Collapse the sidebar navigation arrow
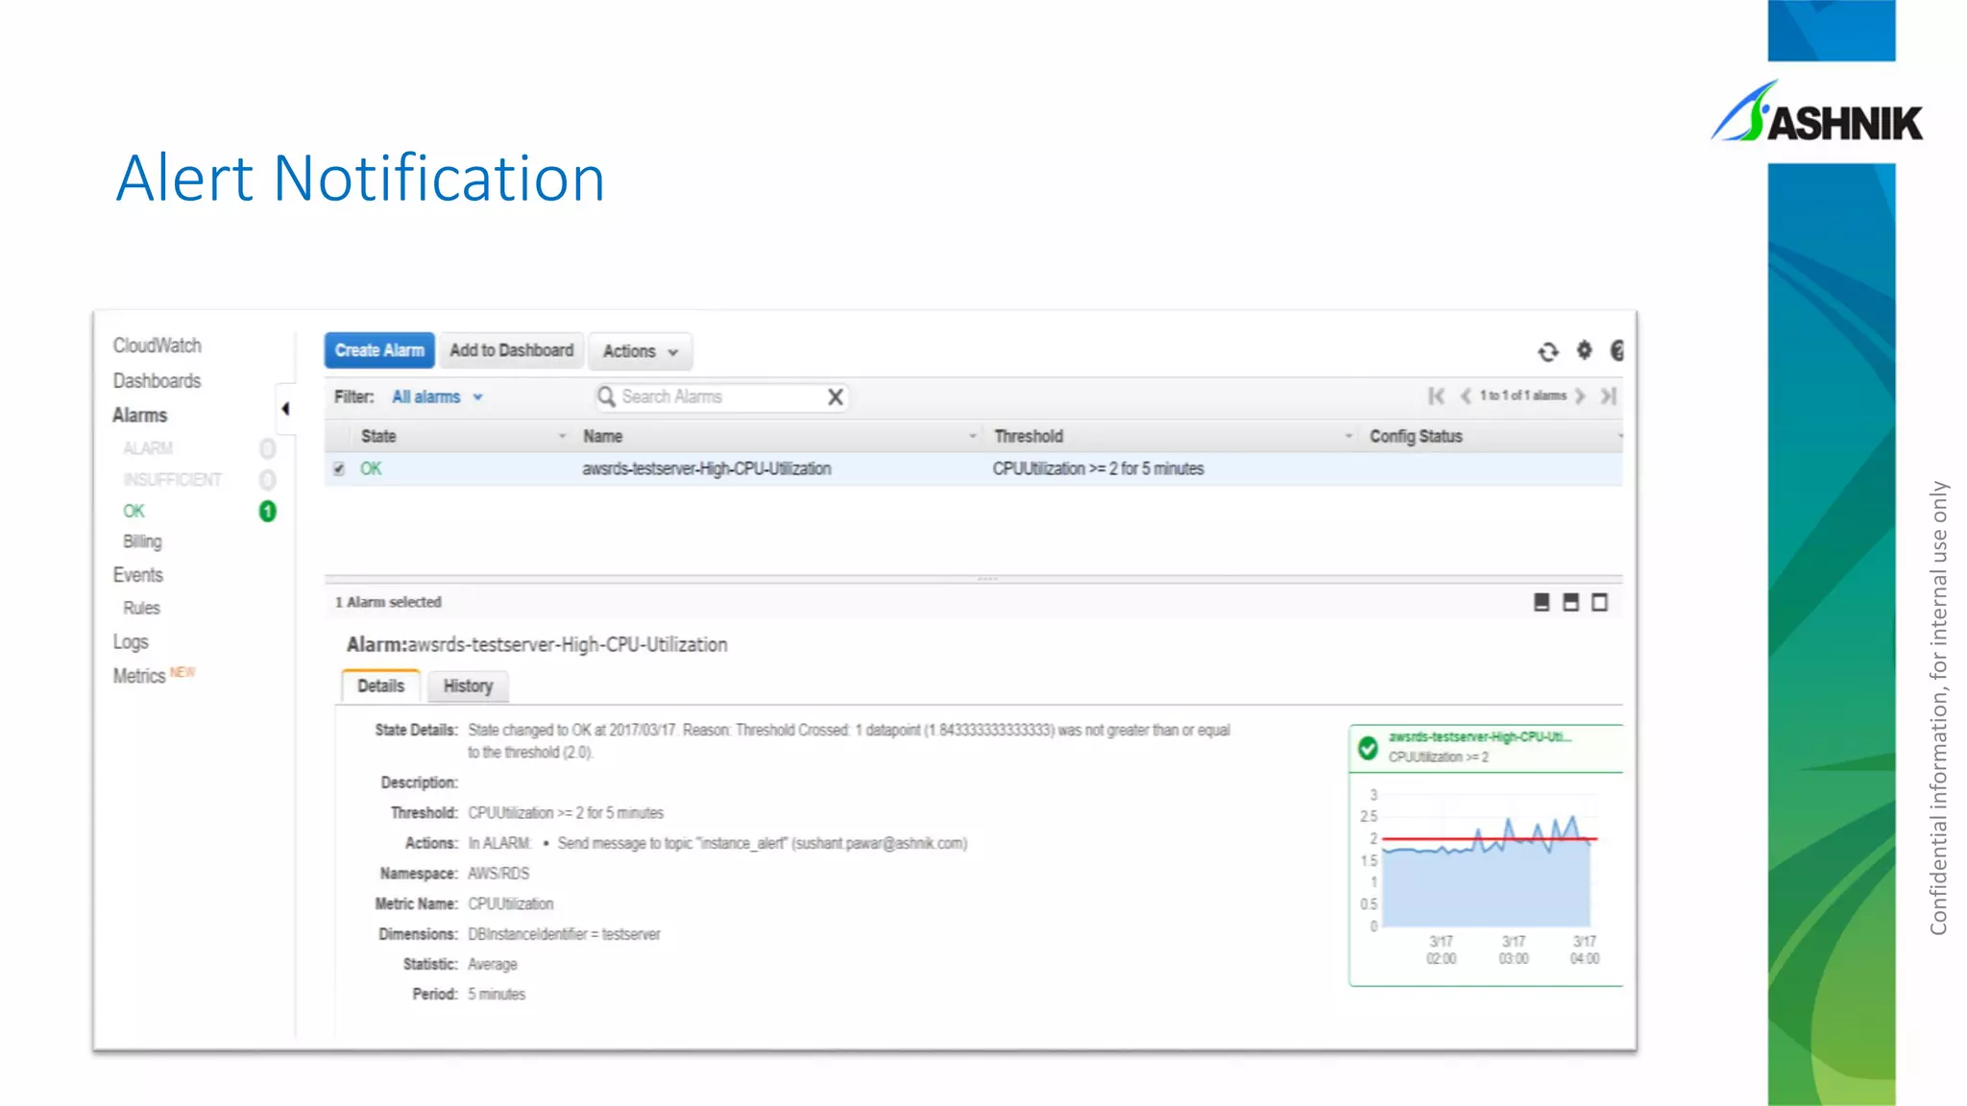The width and height of the screenshot is (1967, 1106). tap(285, 409)
